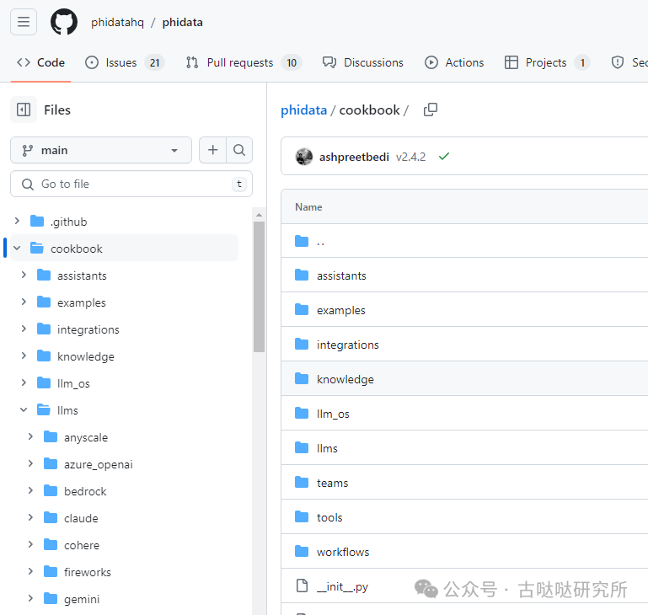Open the workflows folder in file list
This screenshot has width=648, height=615.
point(342,552)
